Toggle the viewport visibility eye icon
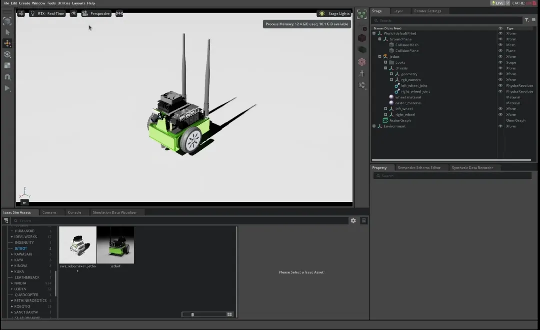Viewport: 540px width, 330px height. [x=74, y=14]
